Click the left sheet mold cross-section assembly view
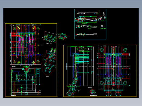 [x=26, y=80]
